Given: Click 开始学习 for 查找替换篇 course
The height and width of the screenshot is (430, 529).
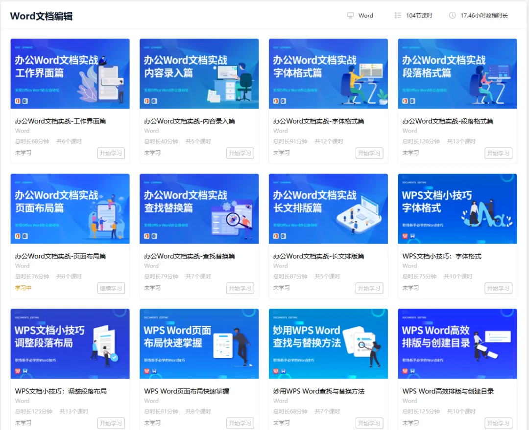Looking at the screenshot, I should click(240, 288).
